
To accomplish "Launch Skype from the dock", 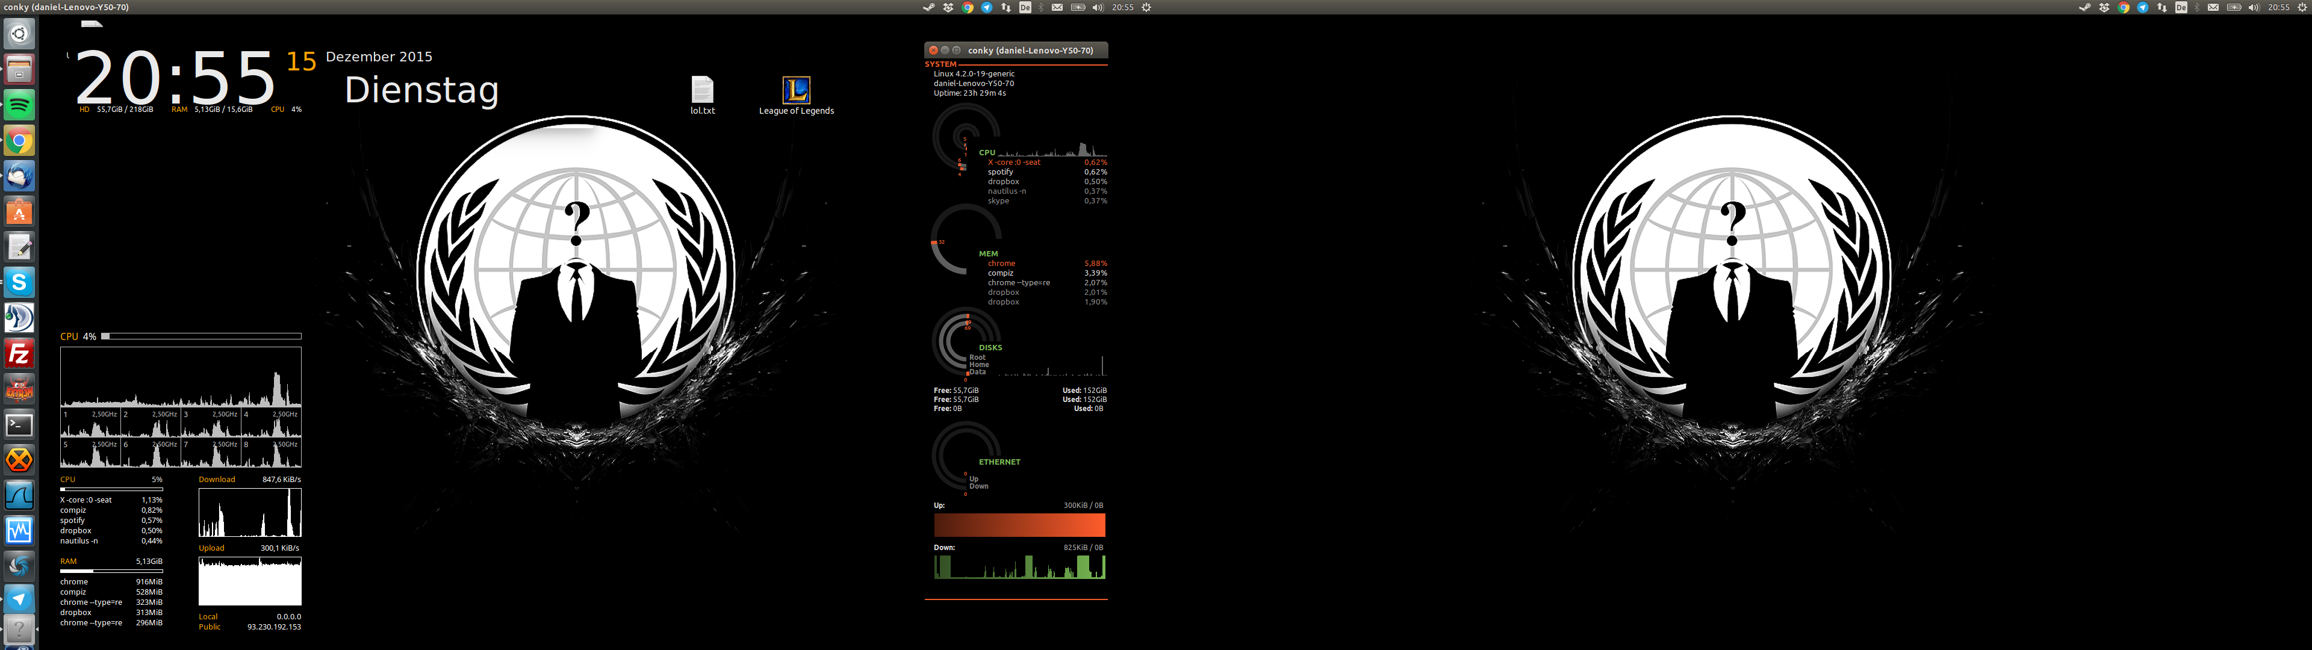I will pos(19,283).
